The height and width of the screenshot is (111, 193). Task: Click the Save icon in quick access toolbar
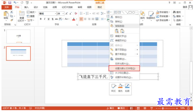pyautogui.click(x=10, y=3)
